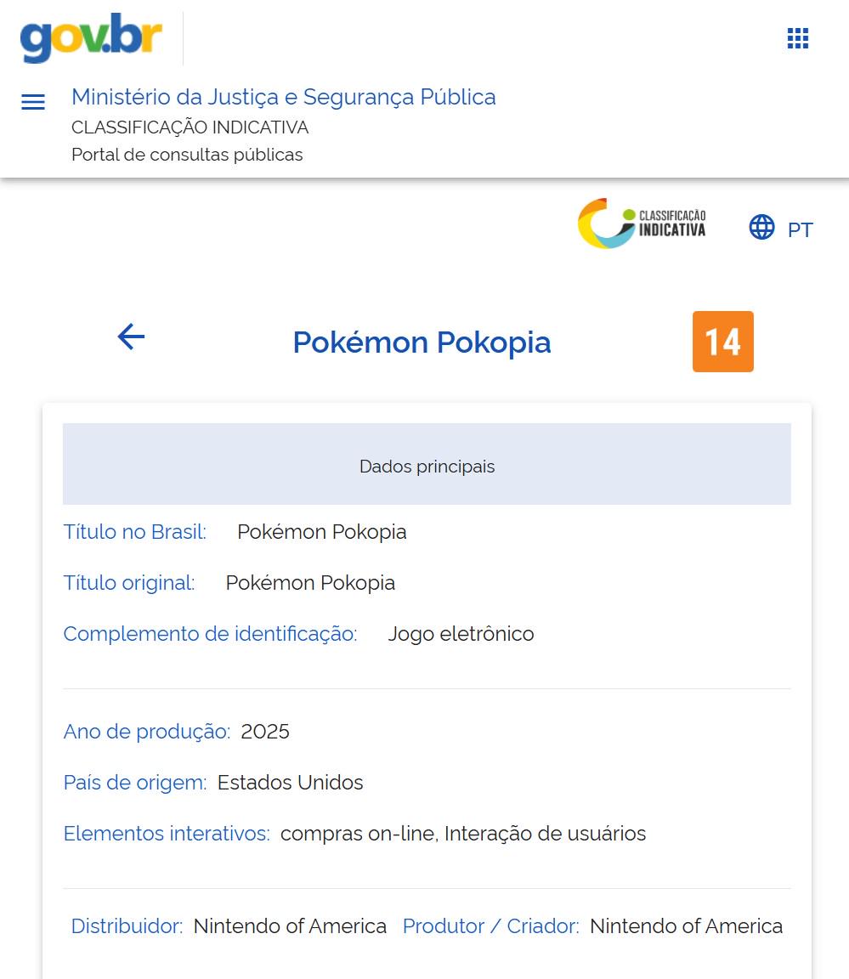Click Distribuidor value Nintendo of America
The width and height of the screenshot is (849, 979).
pyautogui.click(x=291, y=926)
